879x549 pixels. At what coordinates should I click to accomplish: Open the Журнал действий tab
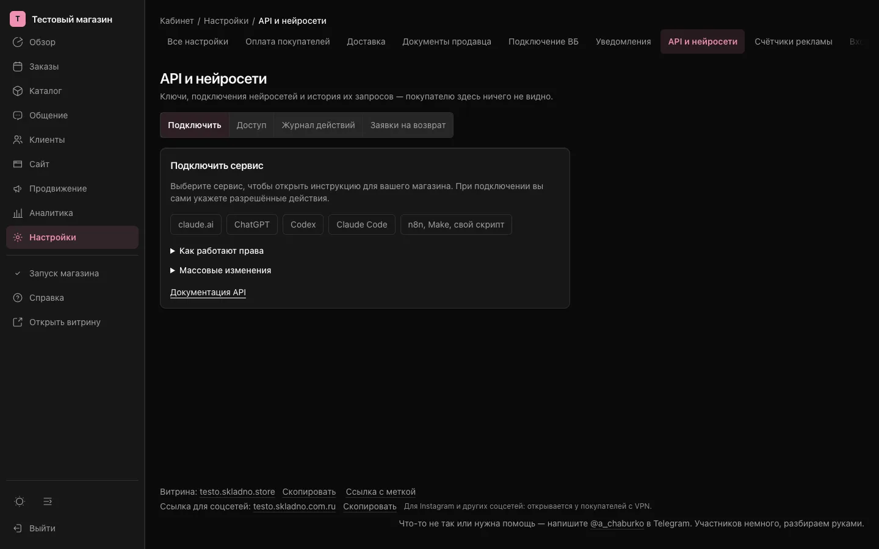tap(318, 125)
